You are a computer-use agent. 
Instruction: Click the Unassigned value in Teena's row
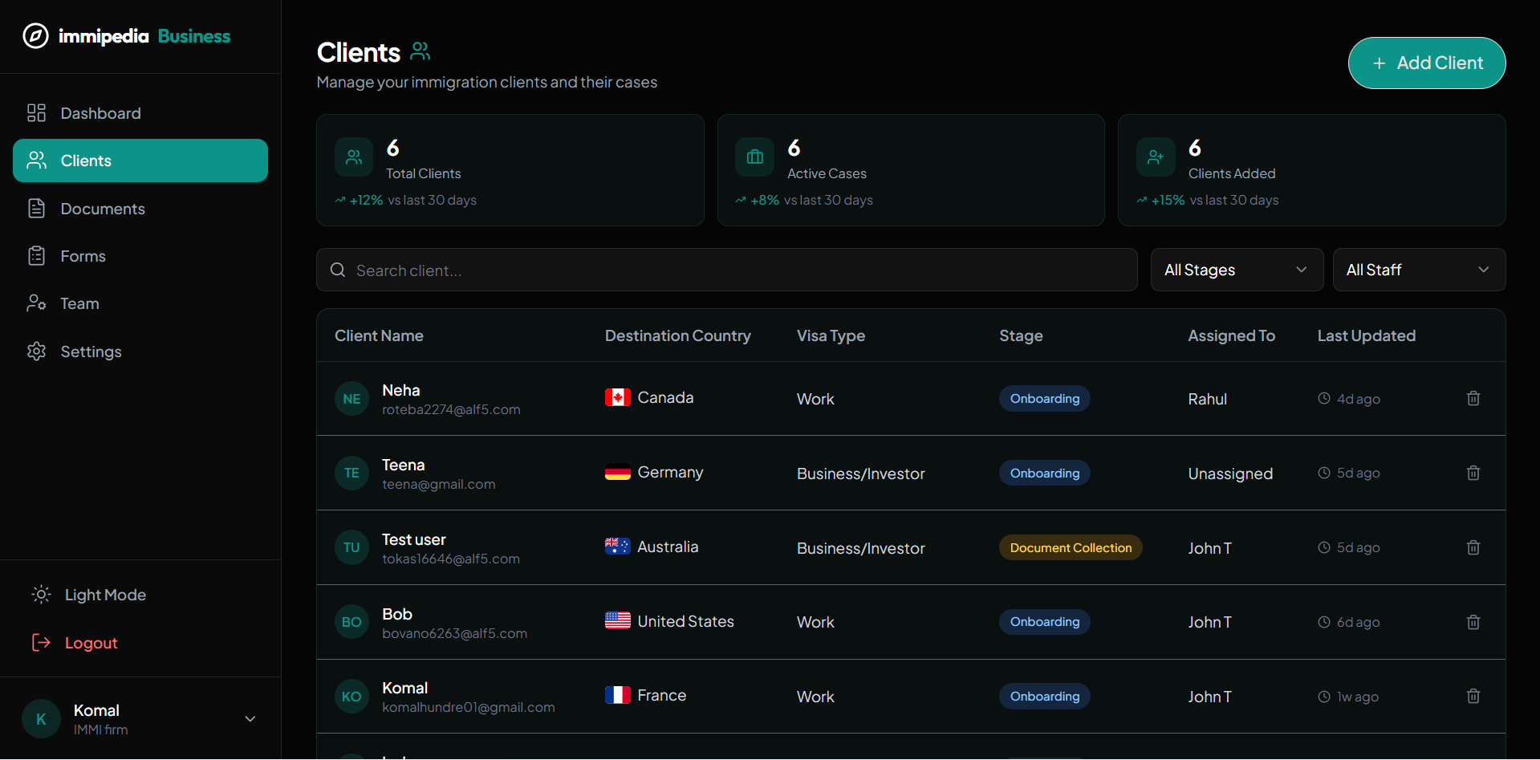pyautogui.click(x=1230, y=473)
